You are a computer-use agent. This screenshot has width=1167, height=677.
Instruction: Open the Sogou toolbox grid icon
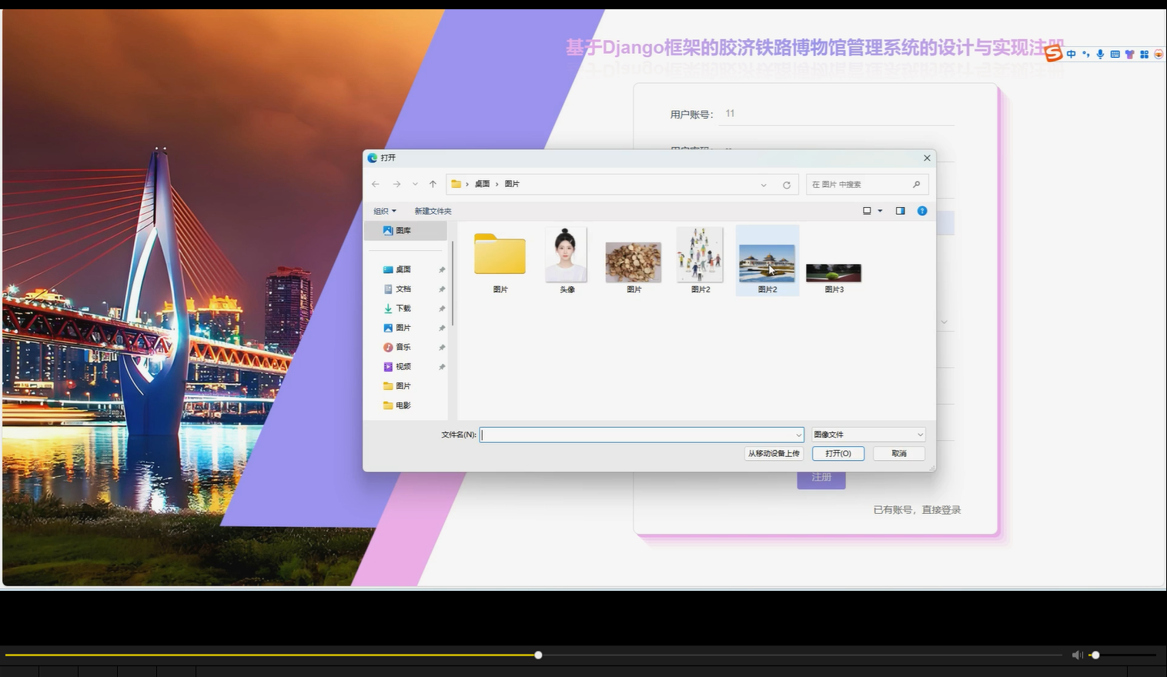click(x=1144, y=54)
